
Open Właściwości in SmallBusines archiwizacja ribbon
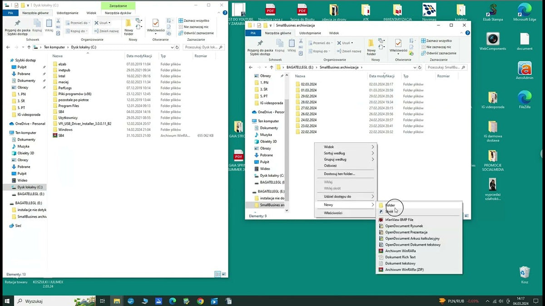click(x=398, y=46)
